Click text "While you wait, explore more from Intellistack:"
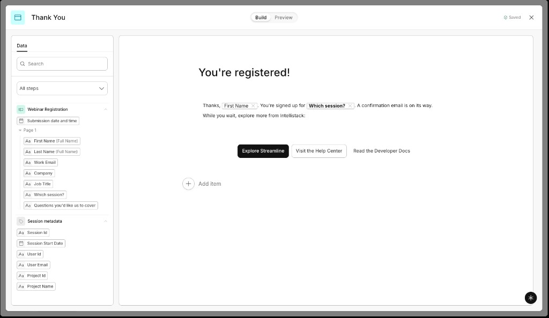Viewport: 549px width, 318px height. [x=254, y=116]
